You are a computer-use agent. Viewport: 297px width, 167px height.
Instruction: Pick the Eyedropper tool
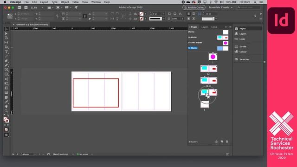point(6,102)
